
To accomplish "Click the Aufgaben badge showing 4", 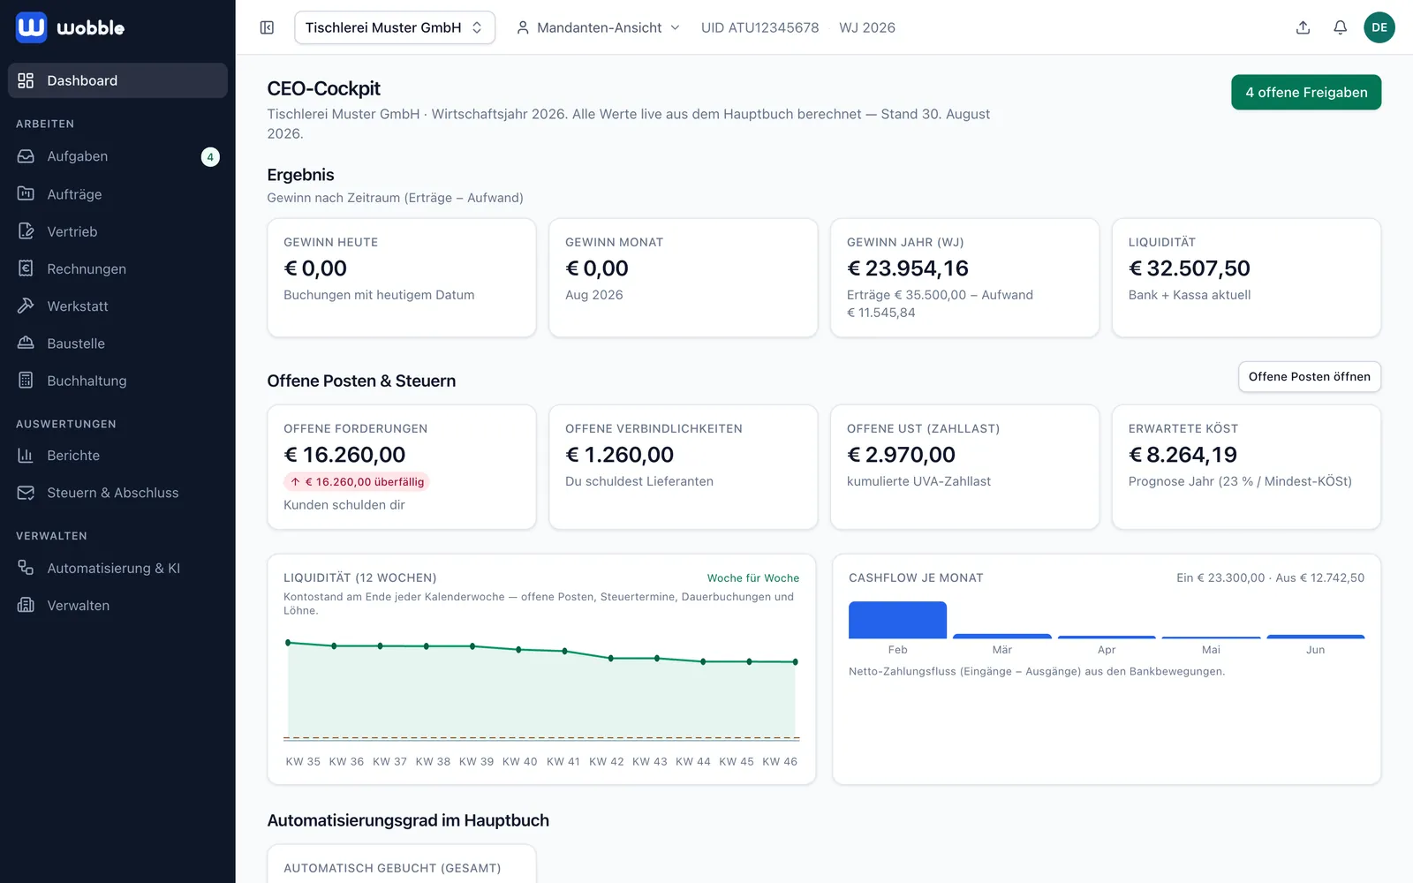I will point(210,157).
